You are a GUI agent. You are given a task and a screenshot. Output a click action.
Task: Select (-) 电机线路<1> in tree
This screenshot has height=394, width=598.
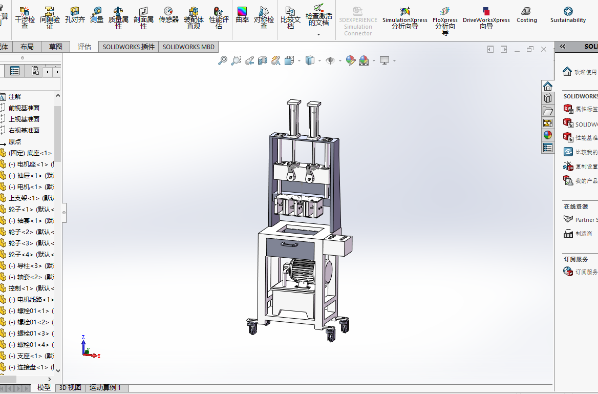tap(31, 300)
